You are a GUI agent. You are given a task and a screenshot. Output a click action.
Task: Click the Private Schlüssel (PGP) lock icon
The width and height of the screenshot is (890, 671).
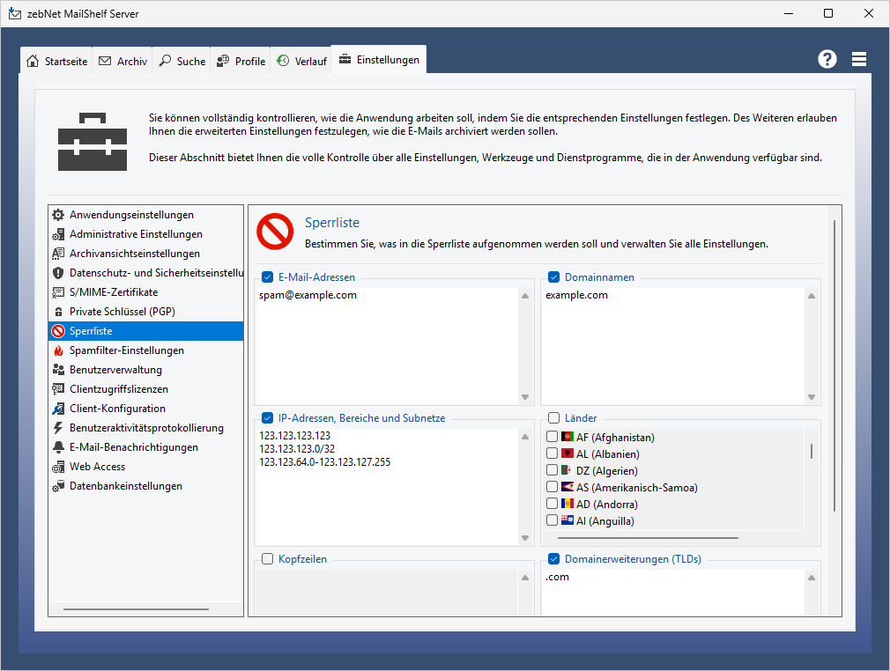59,312
